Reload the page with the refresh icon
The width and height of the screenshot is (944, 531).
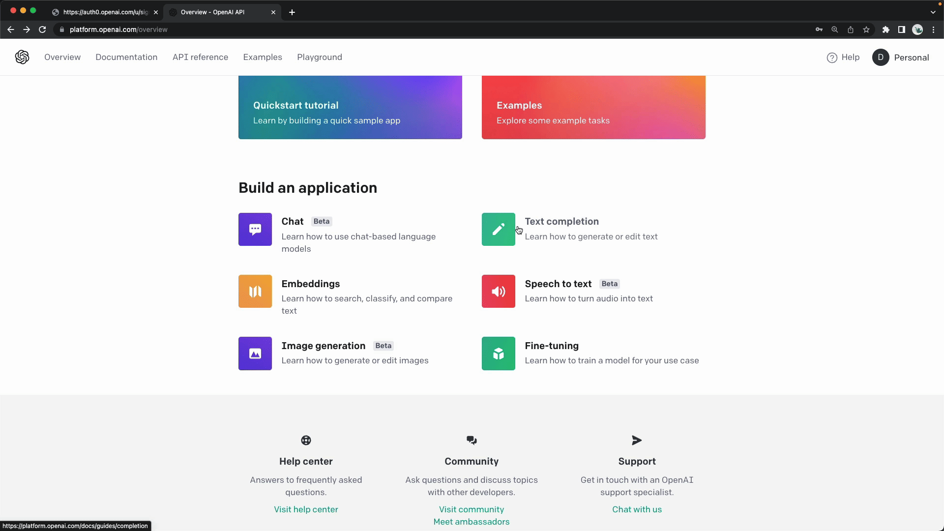tap(42, 29)
